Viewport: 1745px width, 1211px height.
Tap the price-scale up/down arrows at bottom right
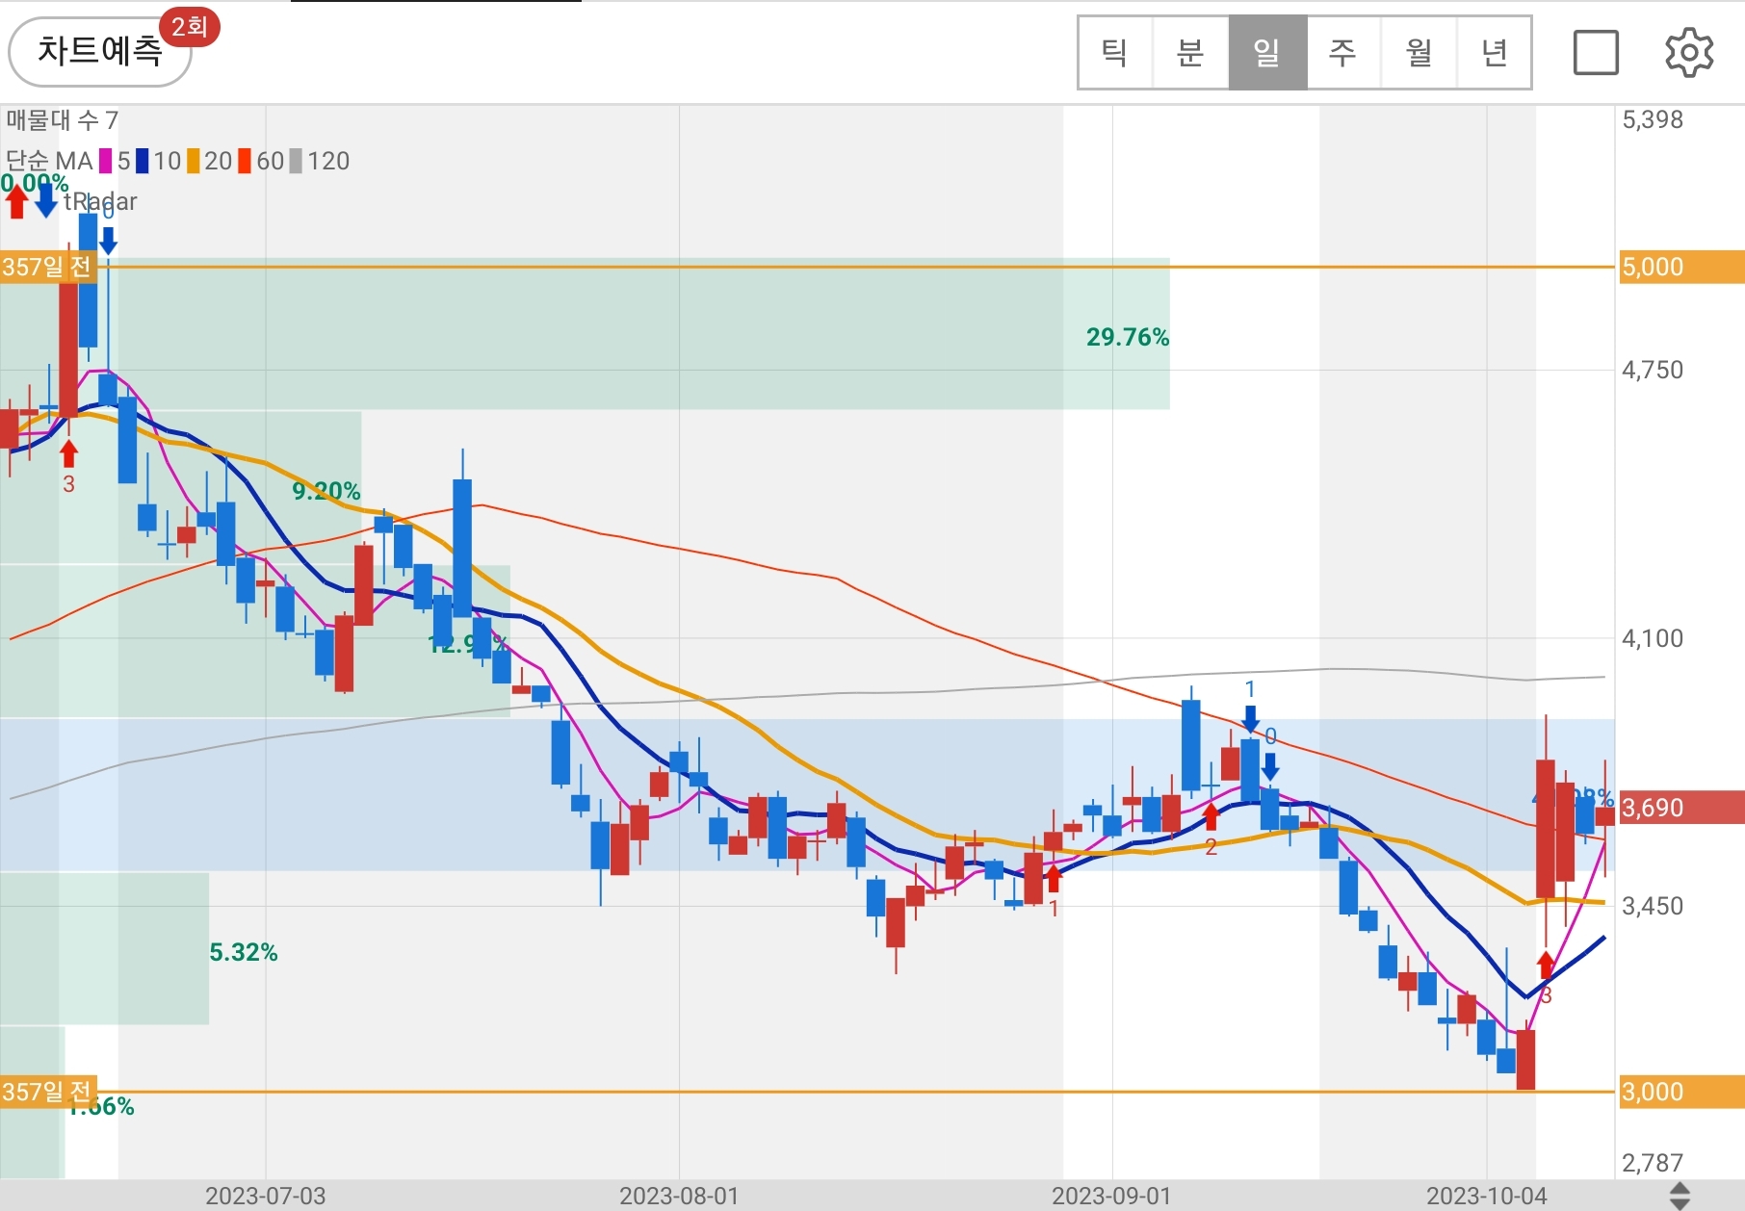click(x=1680, y=1196)
